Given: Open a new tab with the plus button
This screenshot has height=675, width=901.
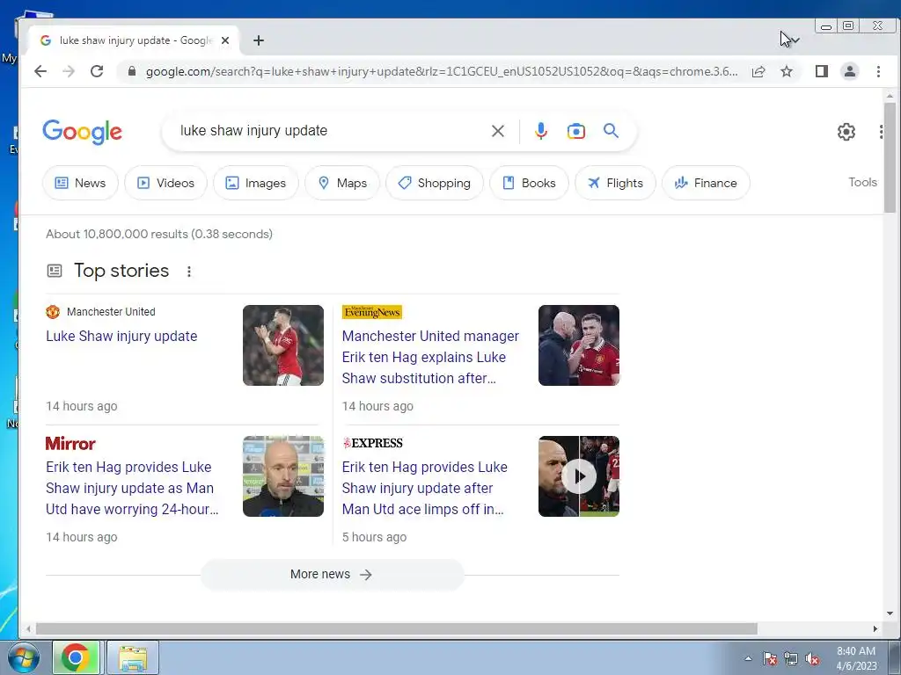Looking at the screenshot, I should (259, 40).
